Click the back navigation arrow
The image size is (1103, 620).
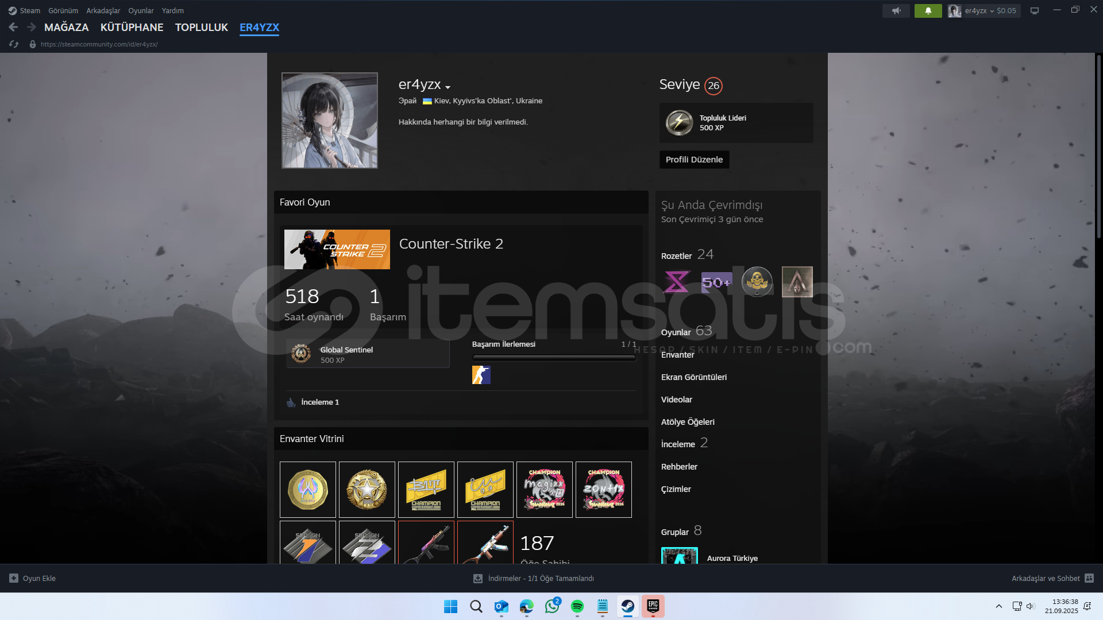point(13,27)
